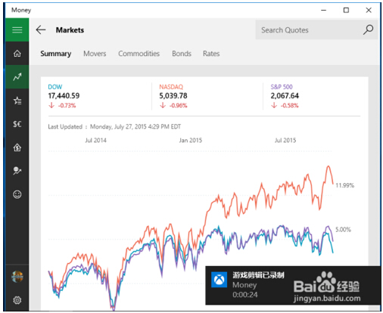Viewport: 383px width, 313px height.
Task: Open Settings gear in sidebar
Action: tap(17, 300)
